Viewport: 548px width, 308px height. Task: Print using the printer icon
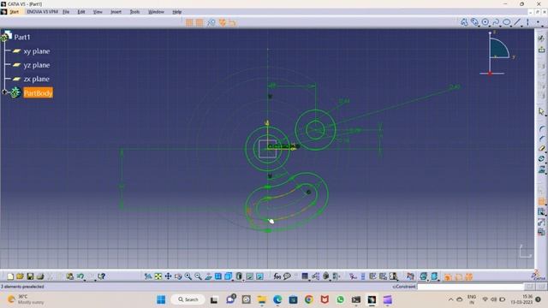[40, 276]
